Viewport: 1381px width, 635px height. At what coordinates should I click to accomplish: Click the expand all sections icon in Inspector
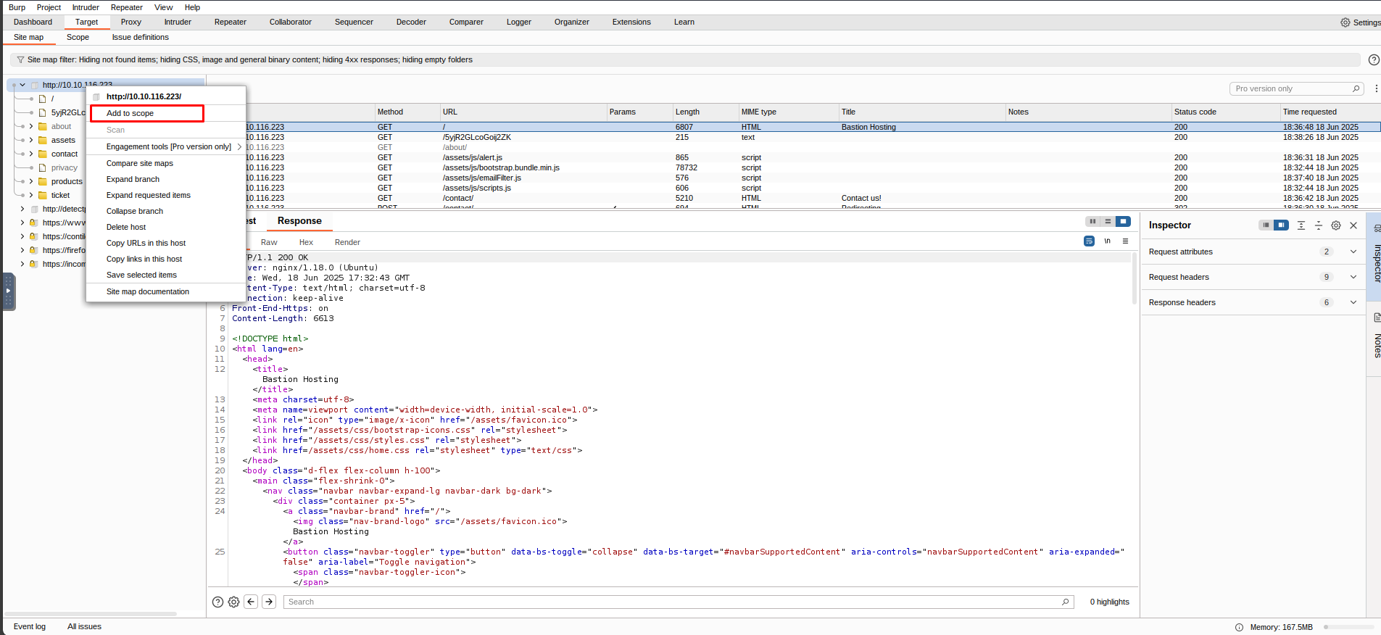1301,225
